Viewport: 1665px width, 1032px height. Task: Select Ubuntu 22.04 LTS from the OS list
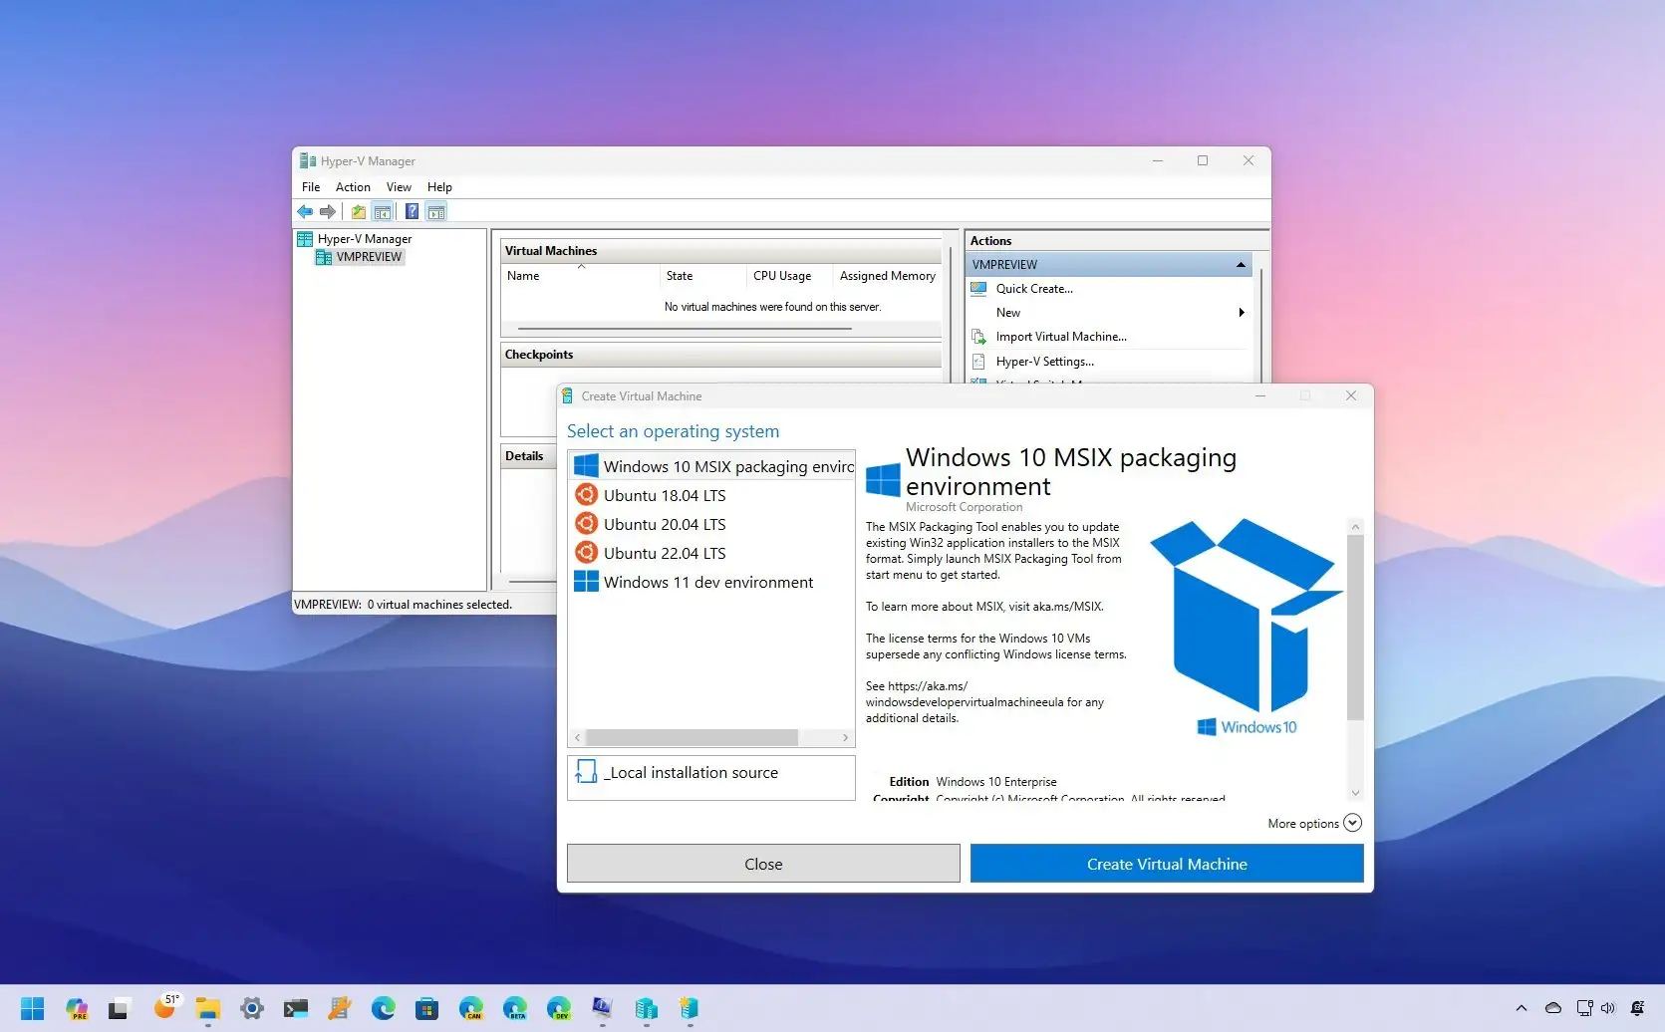(x=665, y=553)
